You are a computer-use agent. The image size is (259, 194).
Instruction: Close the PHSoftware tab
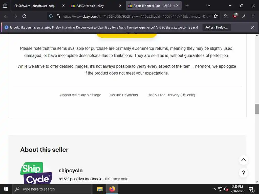pos(63,6)
